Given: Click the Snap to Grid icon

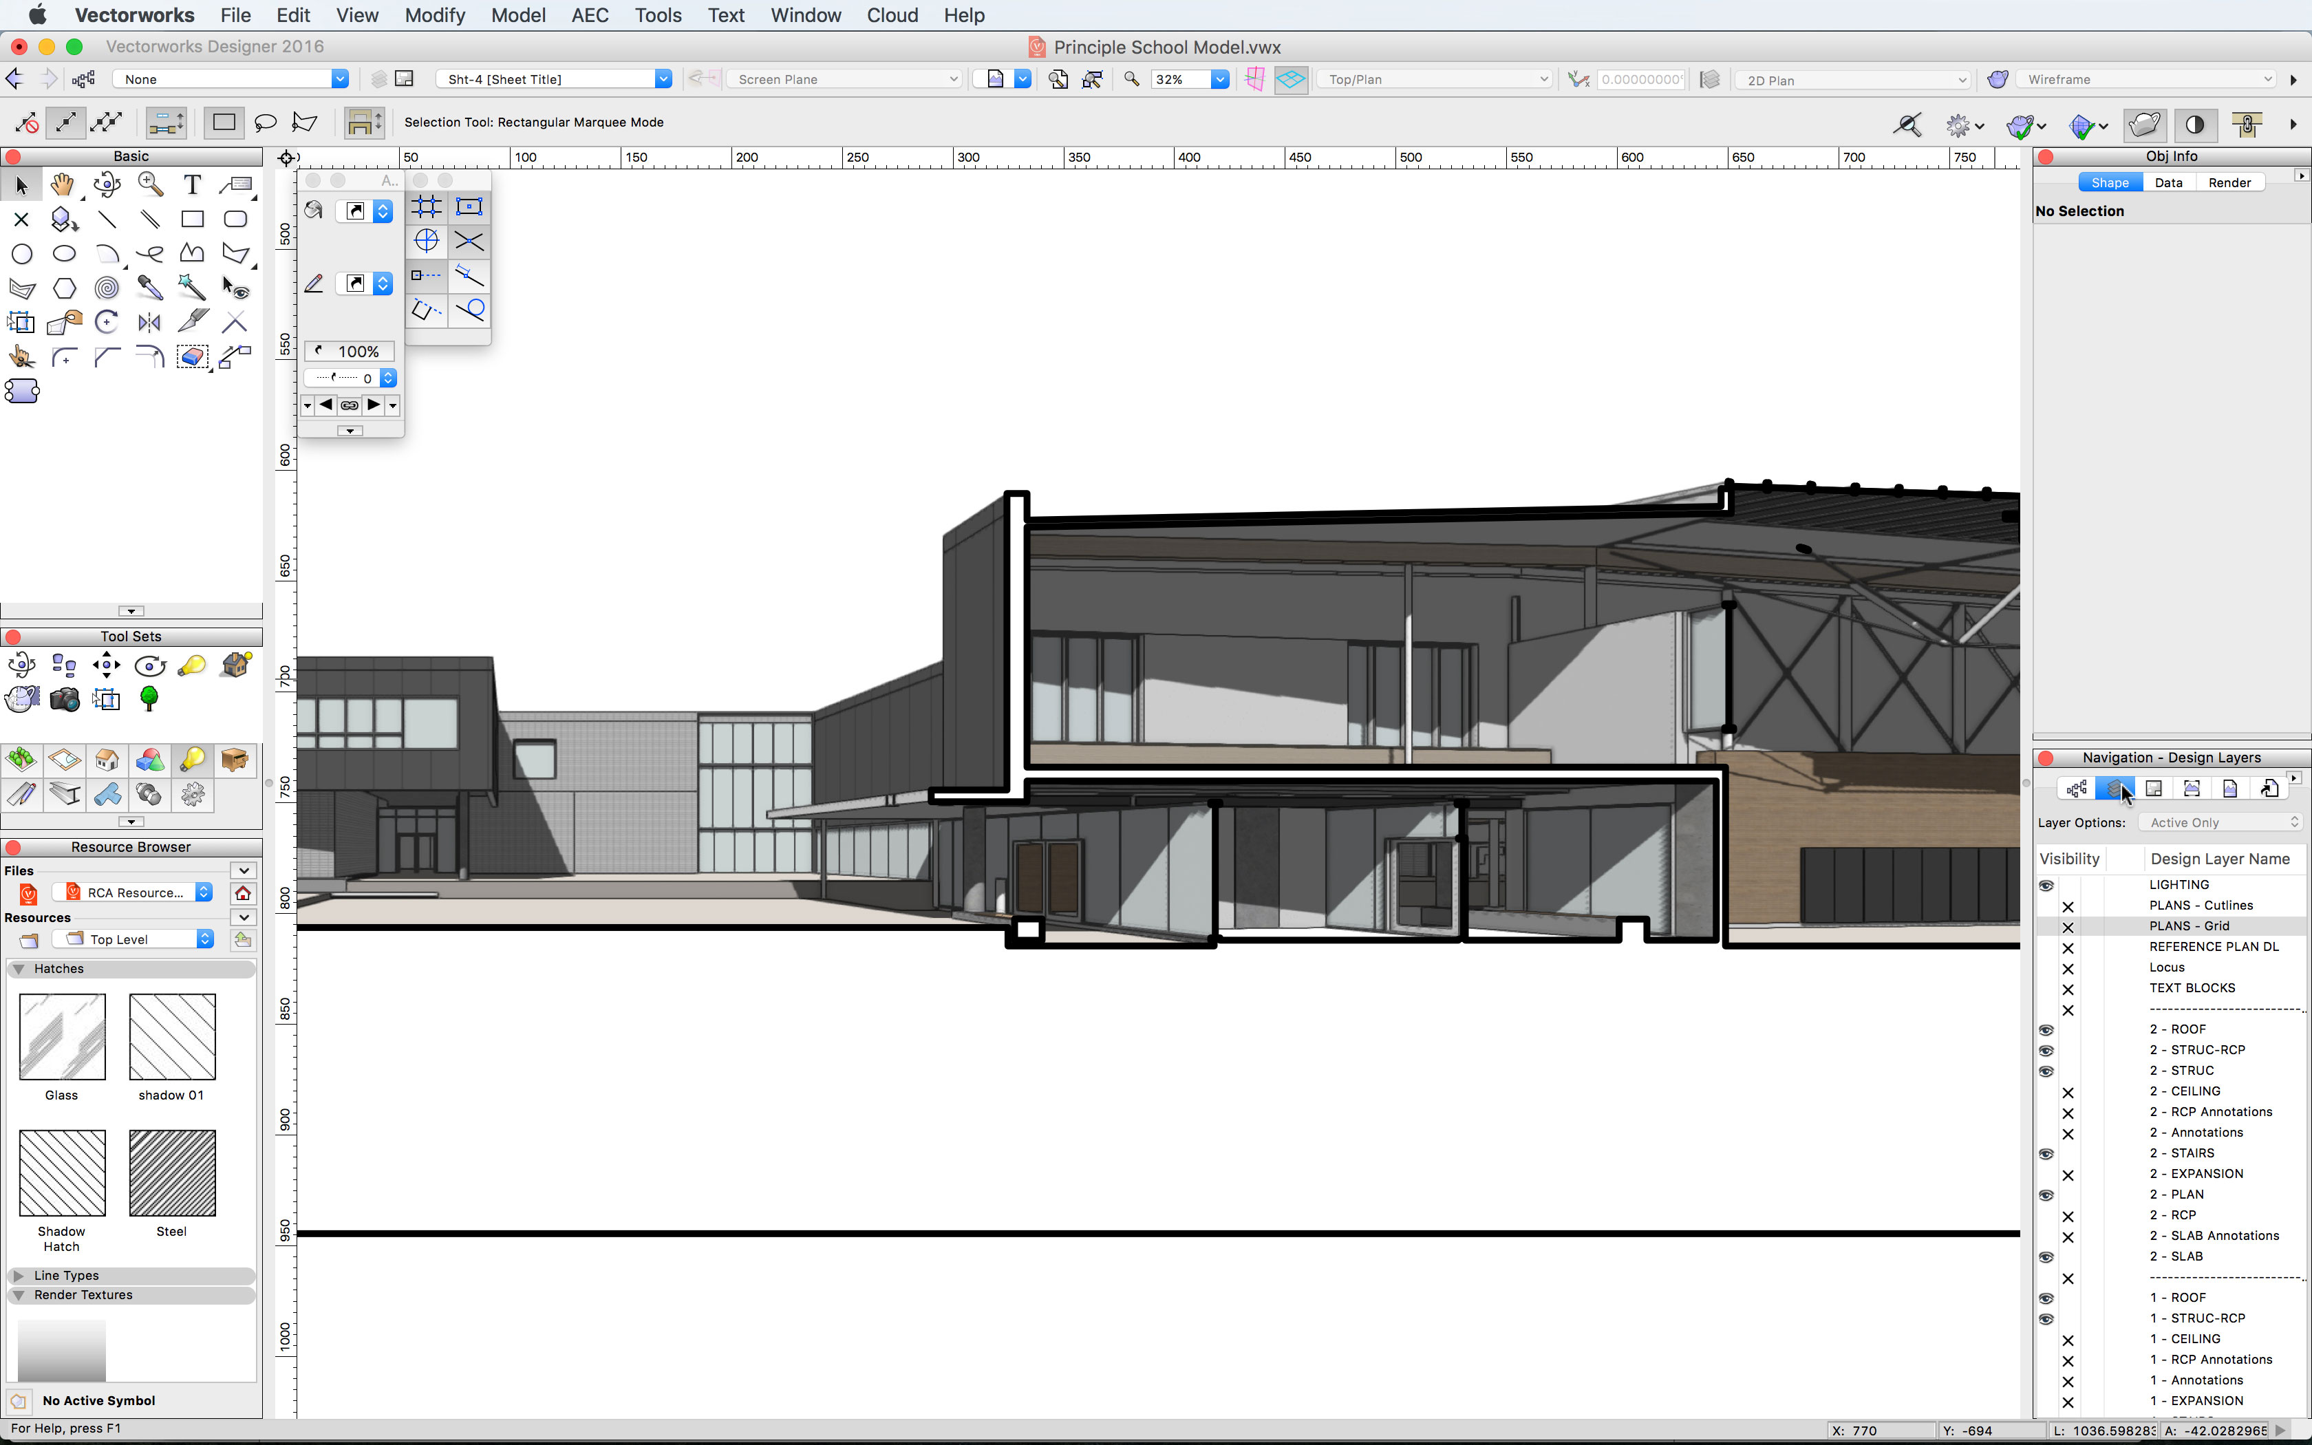Looking at the screenshot, I should pos(426,206).
